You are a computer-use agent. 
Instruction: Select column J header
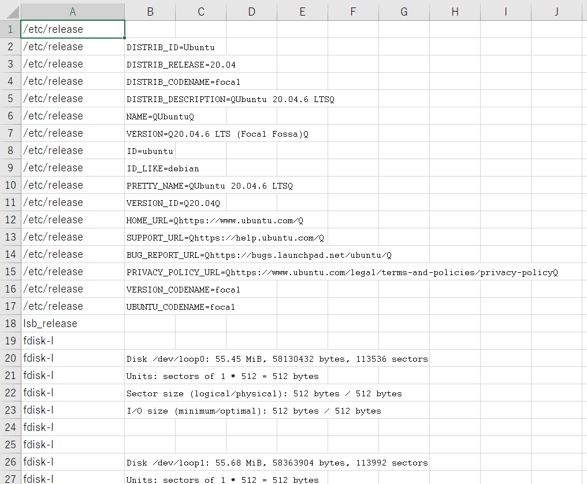click(556, 12)
